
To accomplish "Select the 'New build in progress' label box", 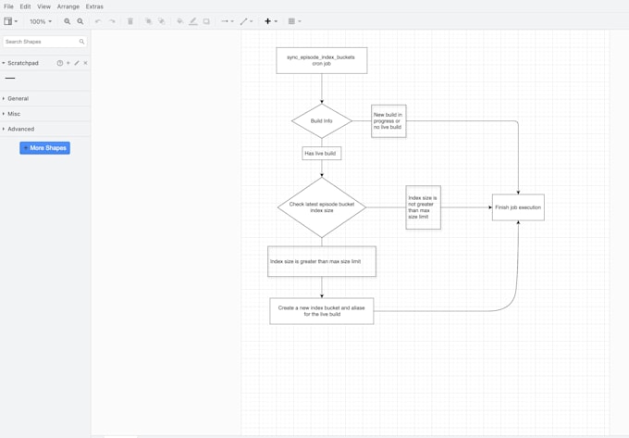I will 388,120.
